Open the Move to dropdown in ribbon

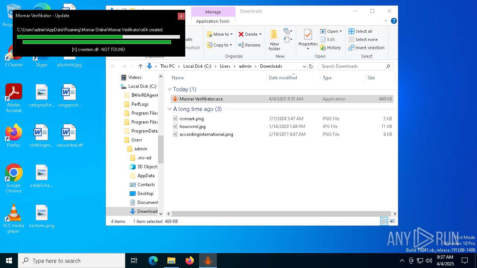point(220,34)
